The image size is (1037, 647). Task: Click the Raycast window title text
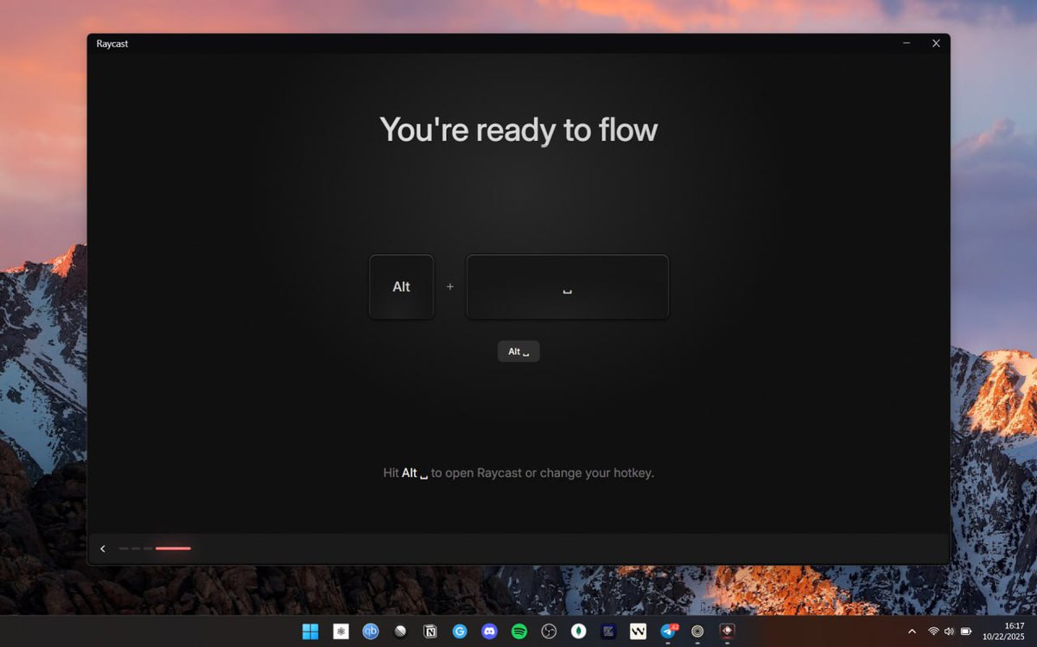[x=112, y=43]
